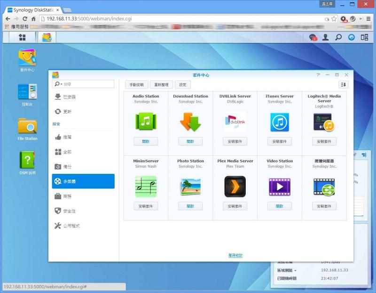Screen dimensions: 376x293
Task: Click the 重新整理 refresh button
Action: point(161,85)
